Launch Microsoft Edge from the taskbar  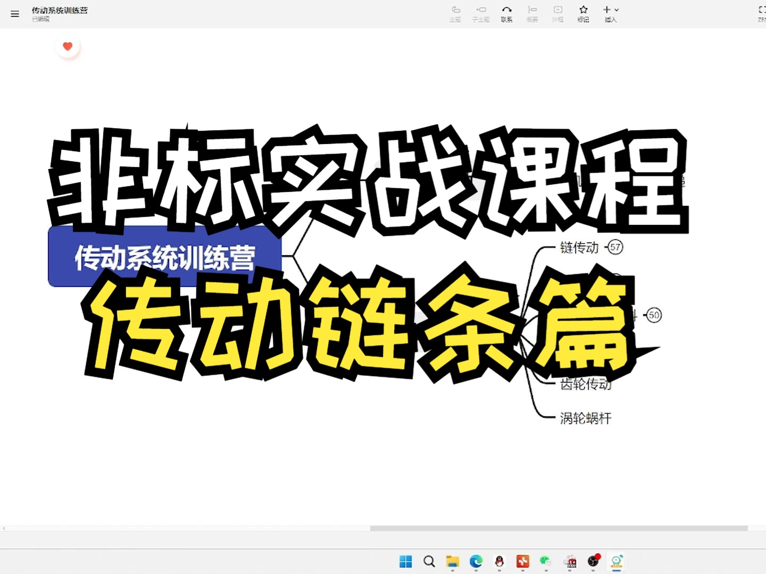pos(476,562)
